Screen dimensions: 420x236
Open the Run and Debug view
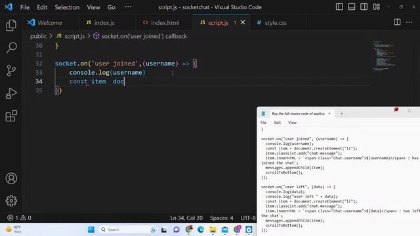pyautogui.click(x=11, y=93)
